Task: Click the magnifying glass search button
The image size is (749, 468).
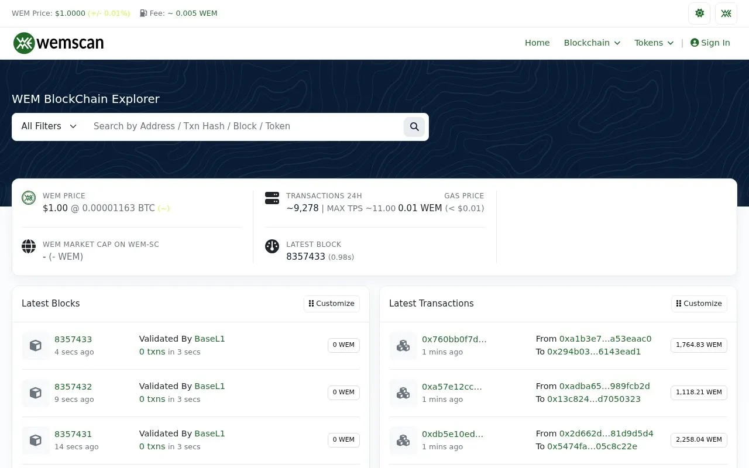Action: [414, 126]
